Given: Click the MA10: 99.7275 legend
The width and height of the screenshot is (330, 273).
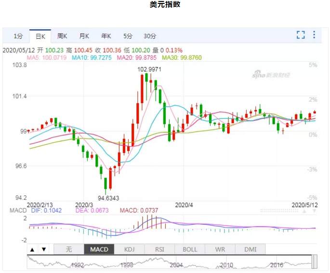Looking at the screenshot, I should (92, 57).
